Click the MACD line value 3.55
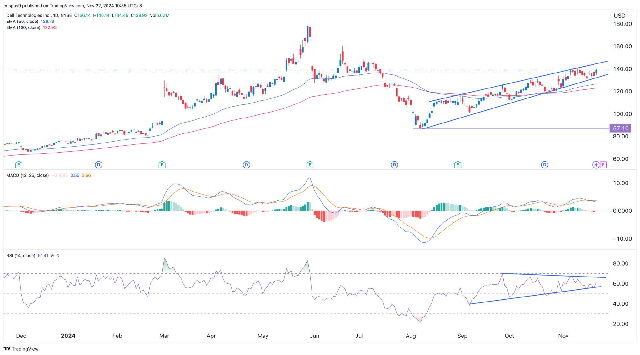The width and height of the screenshot is (640, 355). click(75, 175)
